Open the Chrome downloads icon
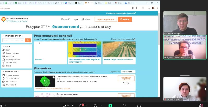The height and width of the screenshot is (107, 208). pos(149,8)
